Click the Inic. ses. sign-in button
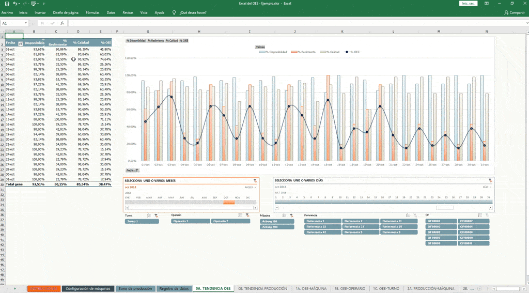 (x=468, y=4)
